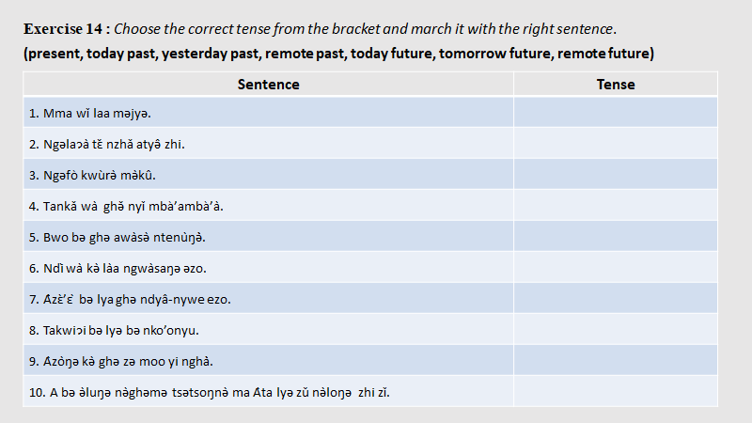This screenshot has height=423, width=752.
Task: Click sentence 1 'Mma wǐ laa məjyə'
Action: click(90, 114)
